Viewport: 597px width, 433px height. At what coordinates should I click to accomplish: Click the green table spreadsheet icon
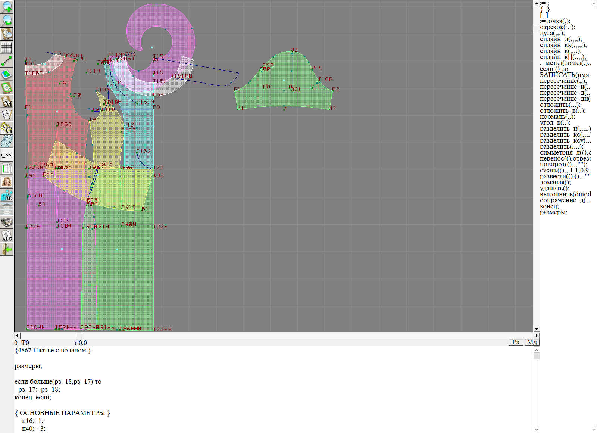7,168
